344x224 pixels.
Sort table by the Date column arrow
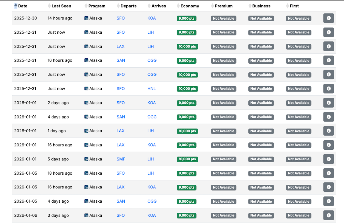coord(16,6)
